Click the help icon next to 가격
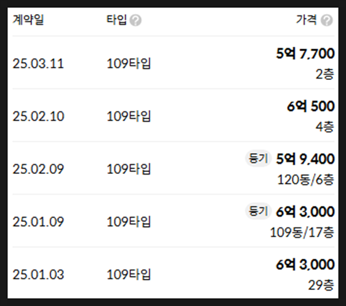346x306 pixels. (326, 20)
